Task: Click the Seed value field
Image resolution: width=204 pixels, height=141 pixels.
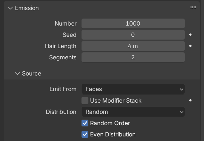Action: 133,35
